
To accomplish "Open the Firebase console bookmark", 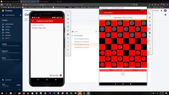I will (47, 7).
